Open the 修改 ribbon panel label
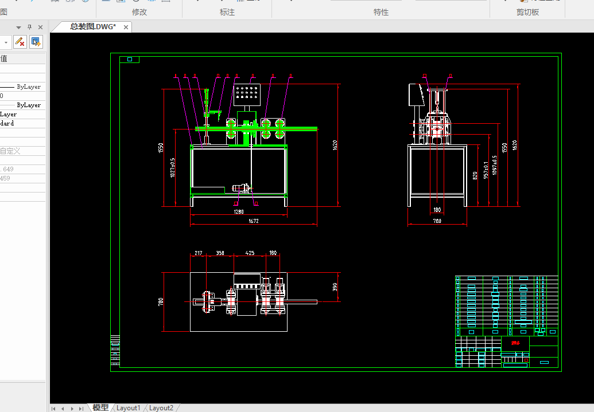This screenshot has width=594, height=412. click(x=139, y=12)
